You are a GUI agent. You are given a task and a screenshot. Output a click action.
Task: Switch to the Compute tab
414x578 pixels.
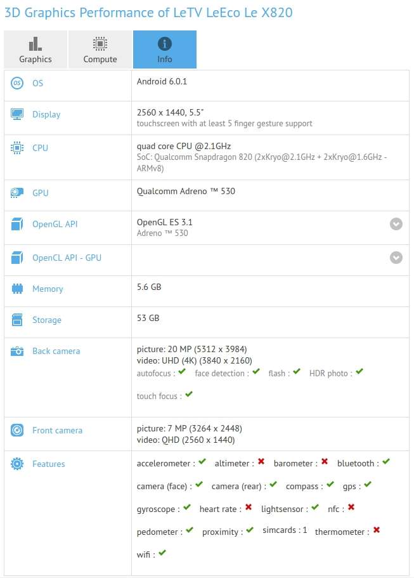[100, 49]
